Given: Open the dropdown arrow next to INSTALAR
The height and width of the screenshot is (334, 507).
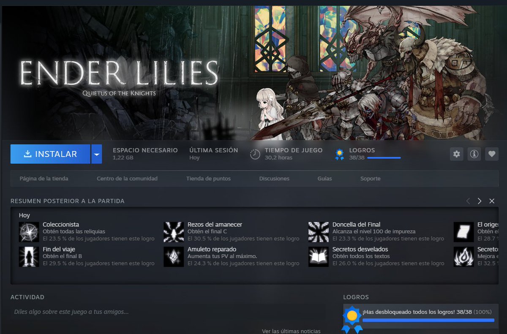Looking at the screenshot, I should (97, 154).
